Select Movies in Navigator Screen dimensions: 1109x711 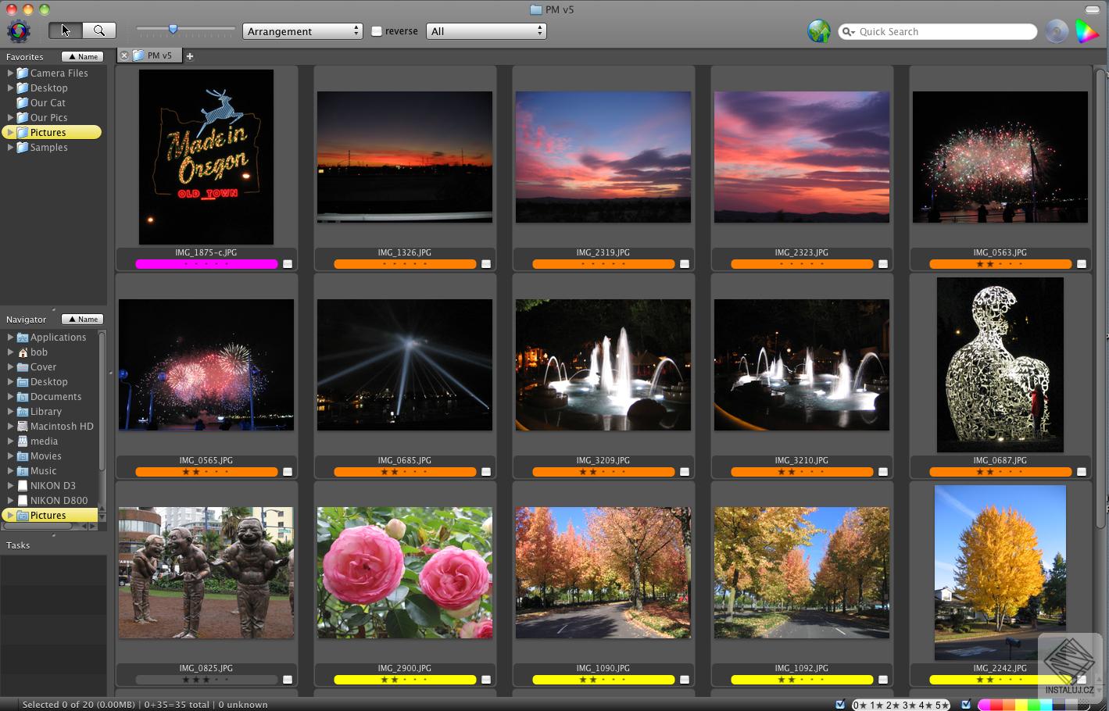coord(45,456)
